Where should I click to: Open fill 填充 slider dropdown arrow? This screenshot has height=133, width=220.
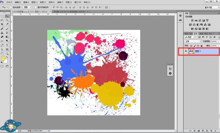[219, 46]
